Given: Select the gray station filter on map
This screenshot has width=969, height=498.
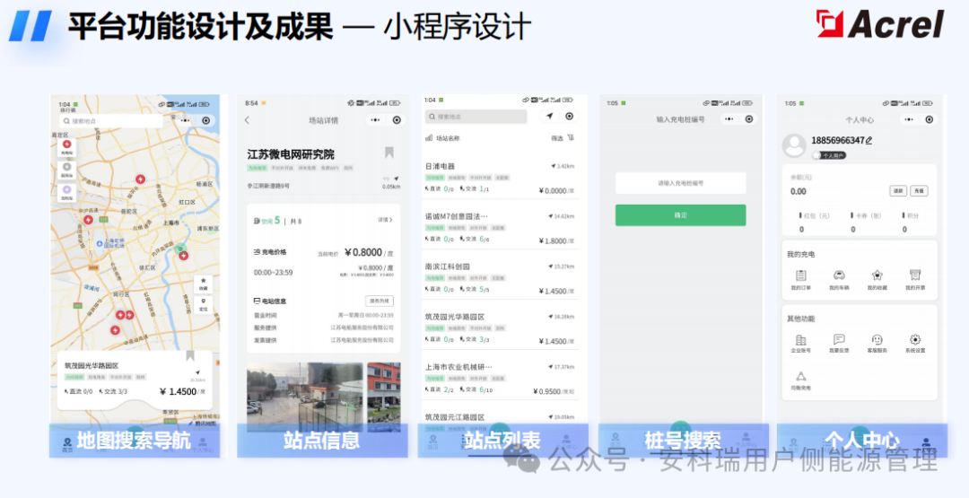Looking at the screenshot, I should [x=66, y=170].
